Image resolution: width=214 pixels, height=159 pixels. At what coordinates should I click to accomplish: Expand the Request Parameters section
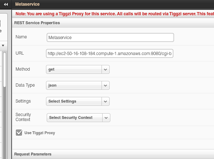coord(33,154)
